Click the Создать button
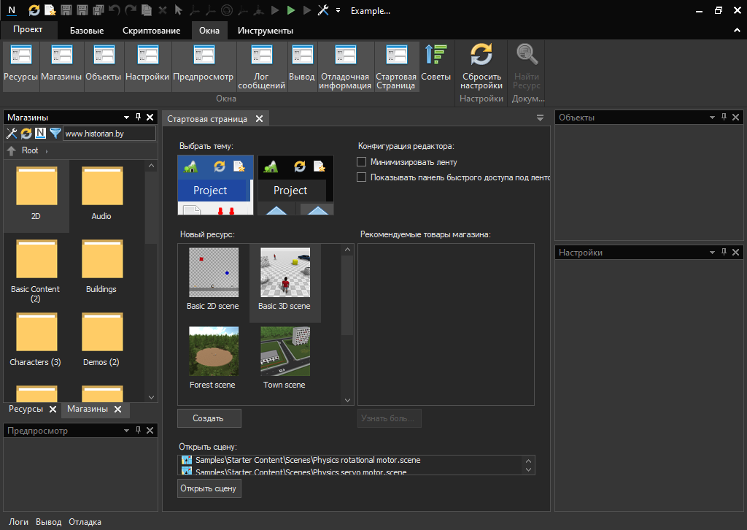Image resolution: width=747 pixels, height=530 pixels. tap(209, 418)
